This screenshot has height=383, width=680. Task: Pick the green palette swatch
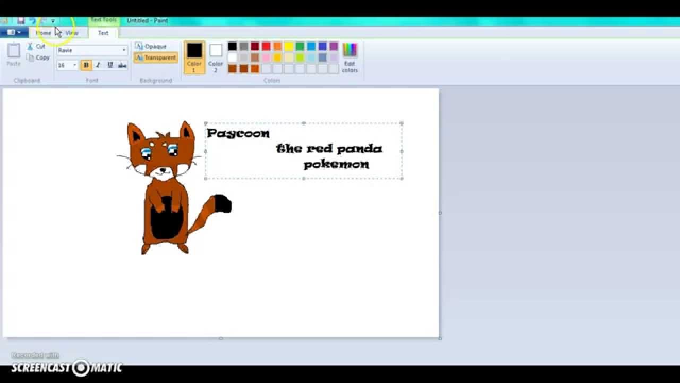tap(300, 46)
